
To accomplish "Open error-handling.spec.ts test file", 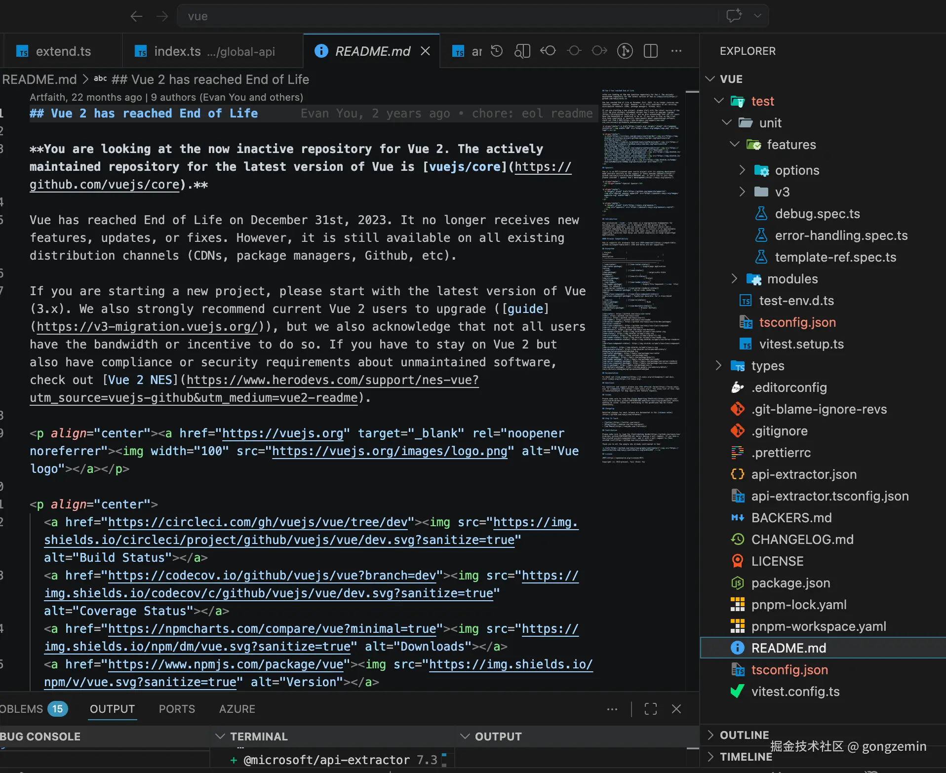I will pyautogui.click(x=841, y=235).
